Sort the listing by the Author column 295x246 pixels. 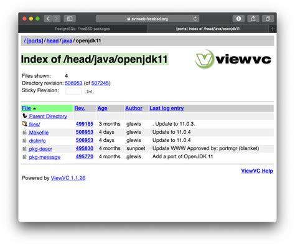coord(134,108)
